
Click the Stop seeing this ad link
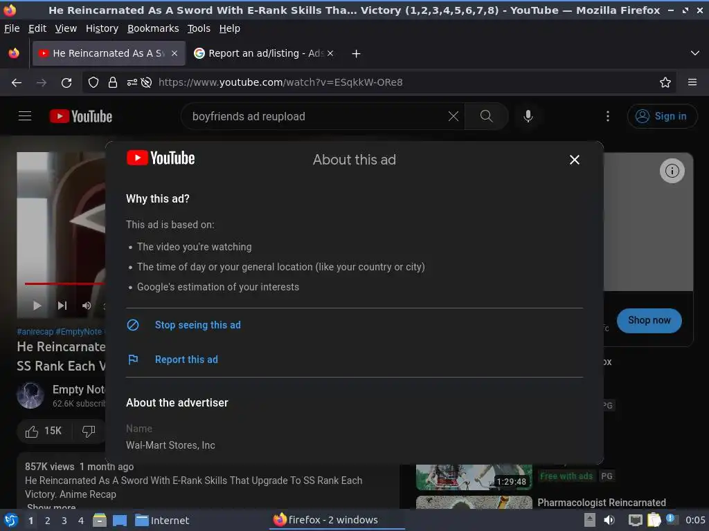[197, 325]
